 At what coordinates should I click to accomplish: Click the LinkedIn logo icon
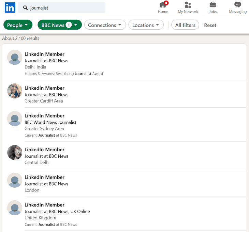10,7
